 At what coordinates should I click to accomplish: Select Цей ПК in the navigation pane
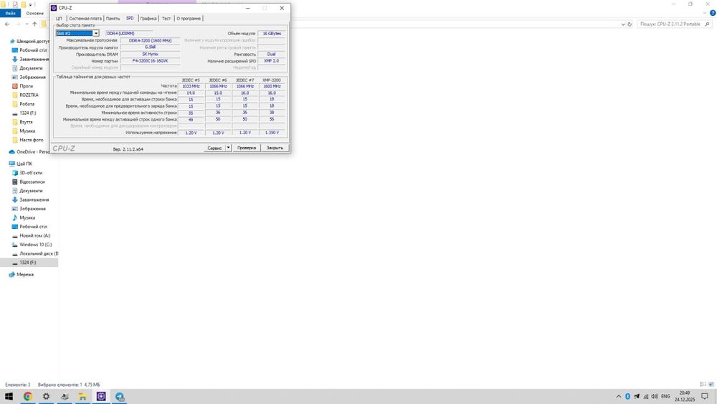[x=24, y=164]
